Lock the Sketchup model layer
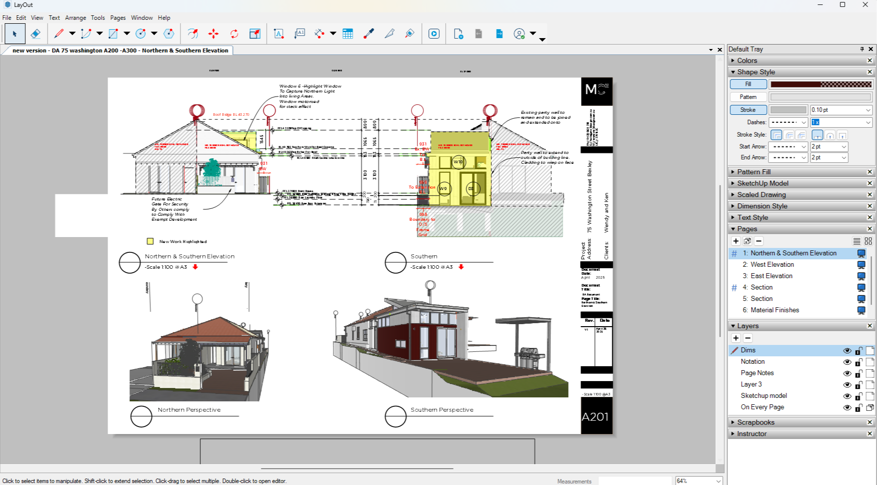Screen dimensions: 877x485 click(859, 396)
